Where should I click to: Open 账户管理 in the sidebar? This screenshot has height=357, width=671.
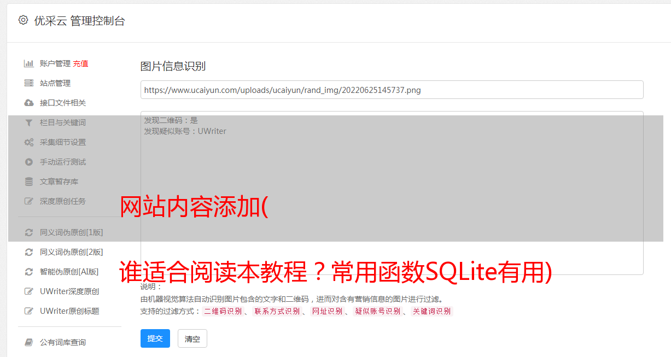[x=55, y=63]
